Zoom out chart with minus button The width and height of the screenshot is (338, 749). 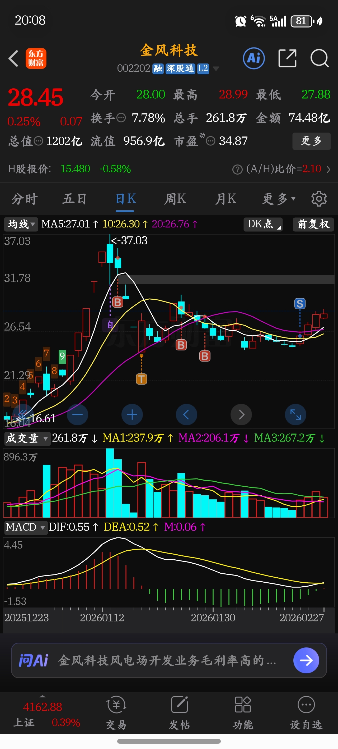coord(77,415)
